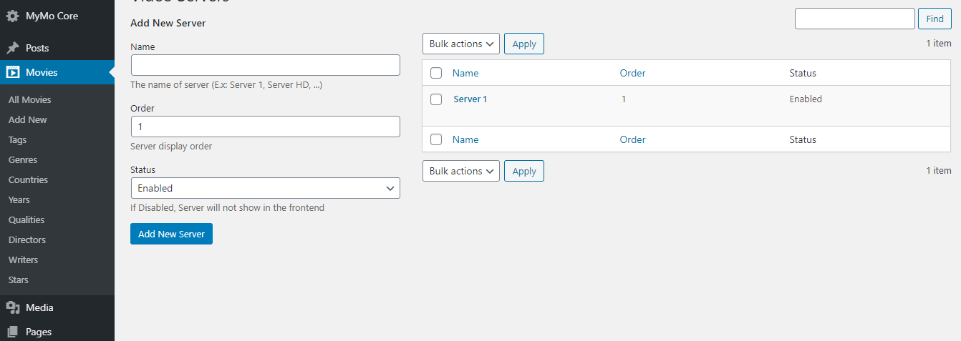Focus the server Name input field
This screenshot has width=961, height=341.
click(265, 65)
